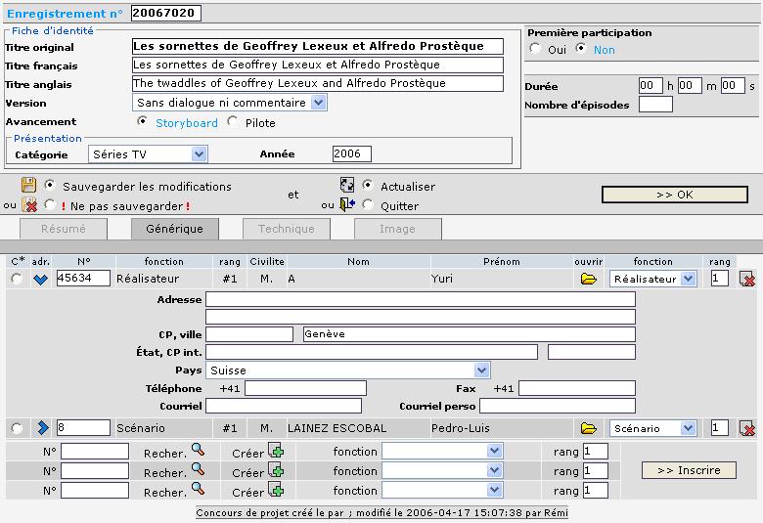Choose Storyboard as Avancement
Screen dimensions: 763x523
click(142, 121)
